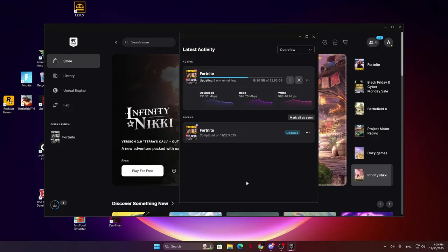Focus the Search store field
This screenshot has height=252, width=448.
[149, 42]
